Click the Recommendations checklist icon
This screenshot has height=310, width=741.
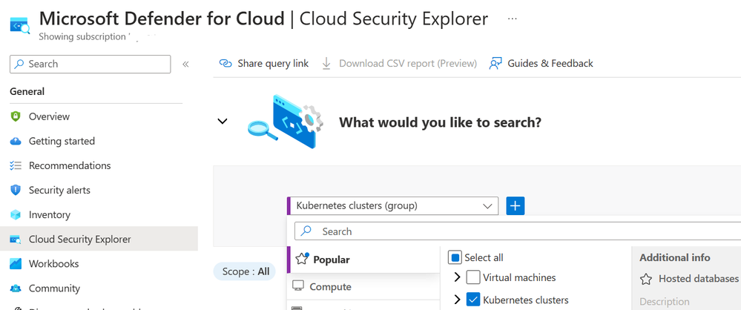point(16,165)
